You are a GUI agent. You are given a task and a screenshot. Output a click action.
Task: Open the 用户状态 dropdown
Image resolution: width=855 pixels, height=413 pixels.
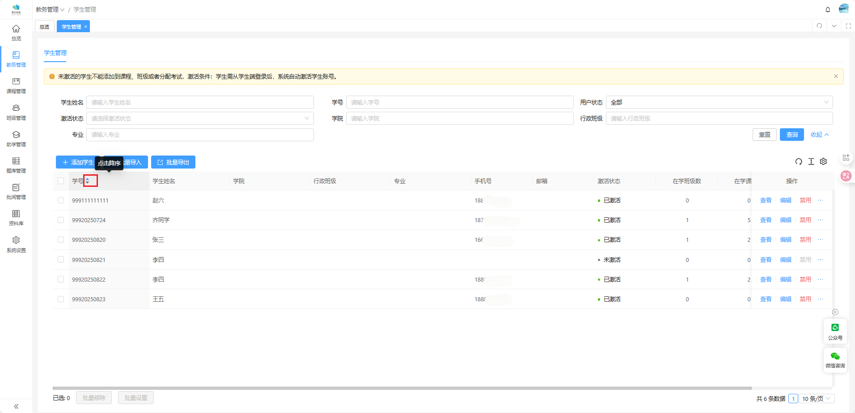(719, 102)
